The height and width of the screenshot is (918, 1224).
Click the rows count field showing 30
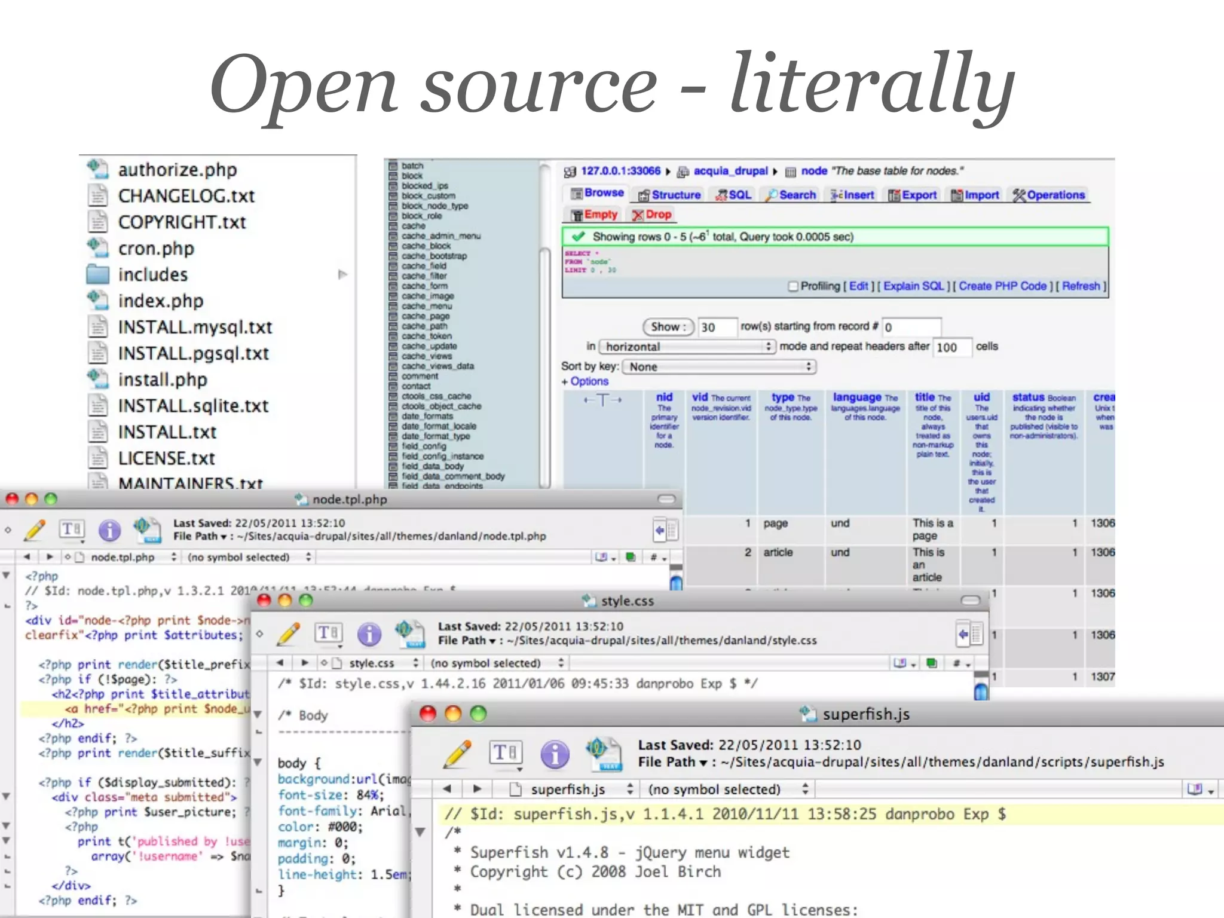717,328
